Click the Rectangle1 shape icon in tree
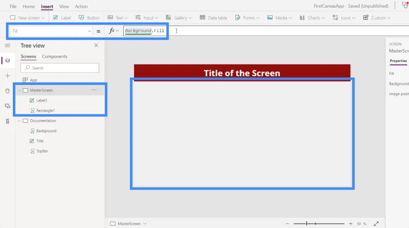Viewport: 409px width, 228px height. [32, 110]
